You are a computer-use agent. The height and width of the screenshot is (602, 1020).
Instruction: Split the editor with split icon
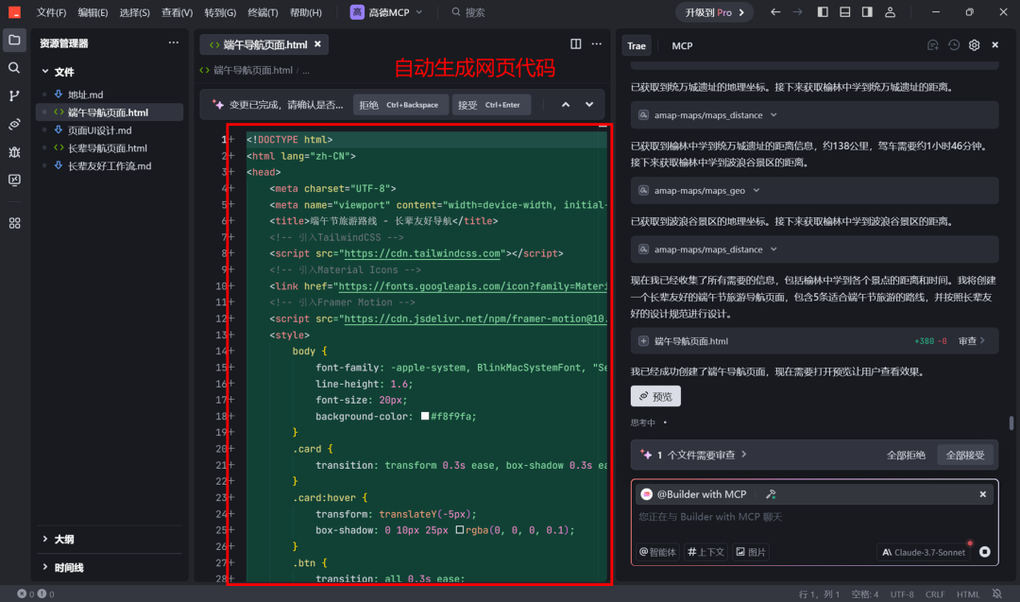(576, 44)
